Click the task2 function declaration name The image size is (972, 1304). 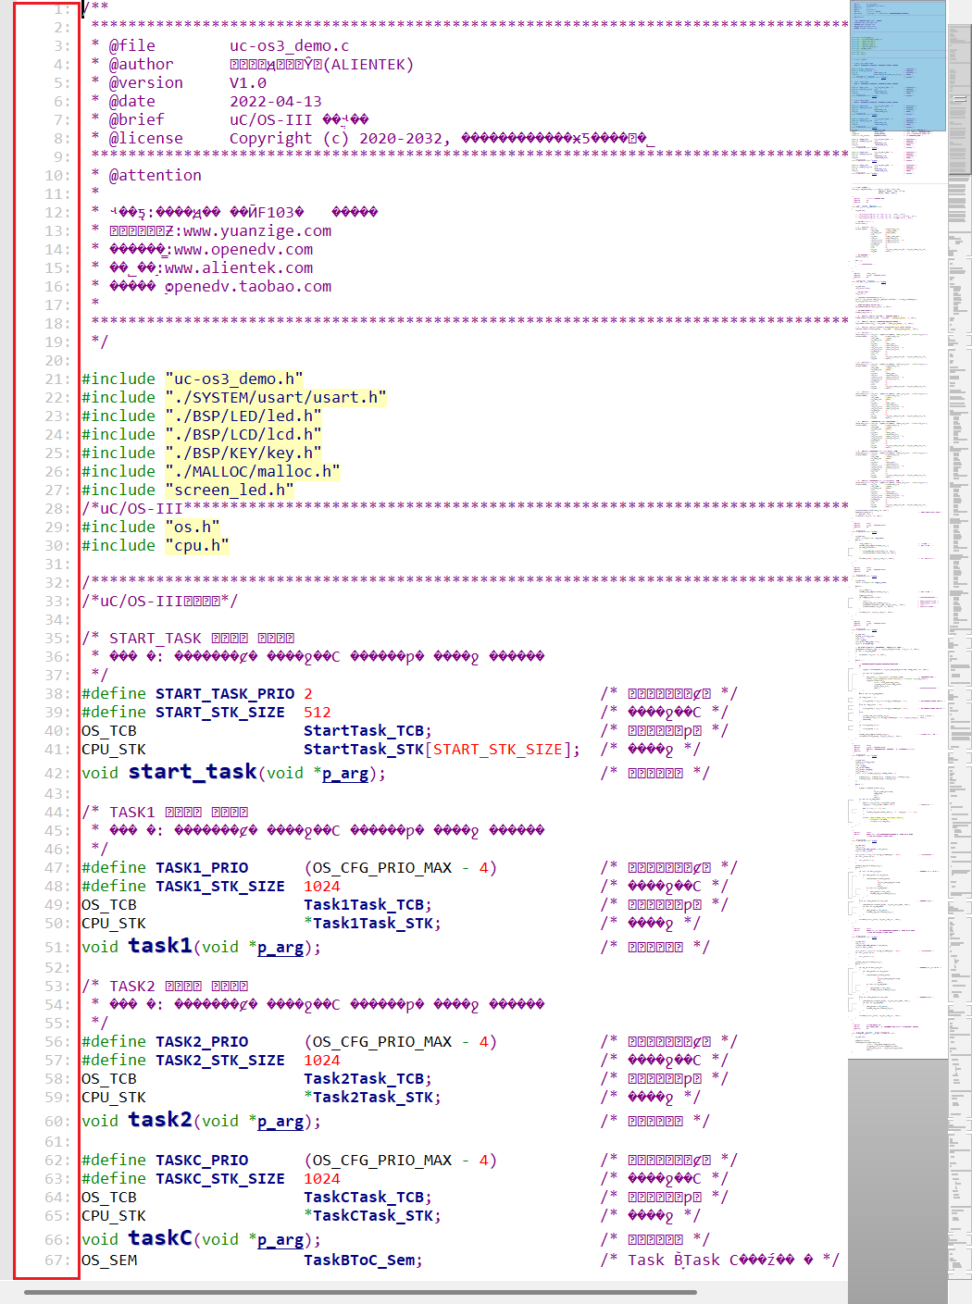tap(160, 1119)
